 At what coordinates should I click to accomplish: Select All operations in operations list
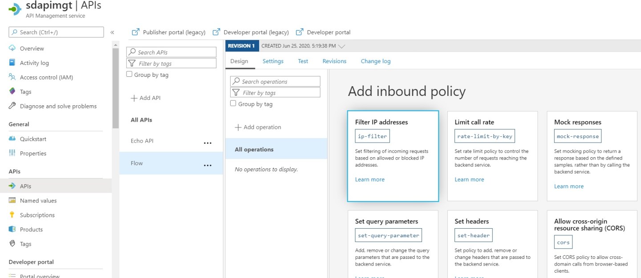pos(276,149)
